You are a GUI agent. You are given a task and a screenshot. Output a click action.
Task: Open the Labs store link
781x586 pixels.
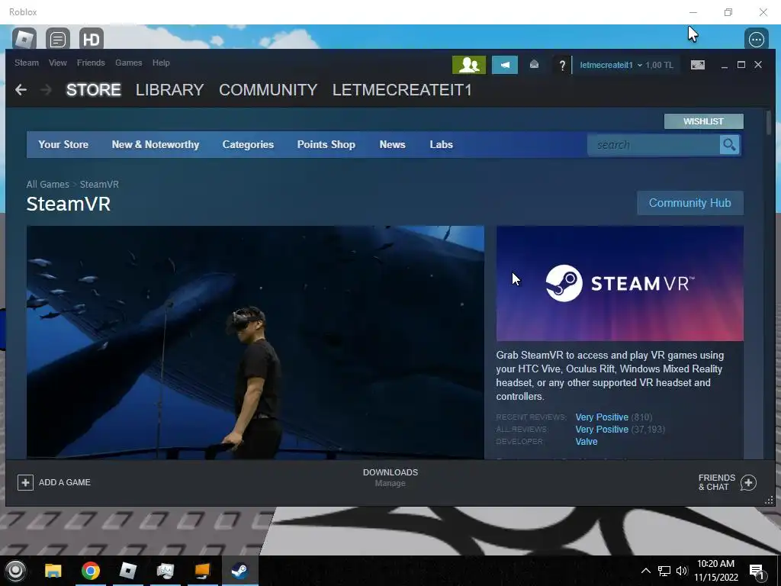point(442,144)
